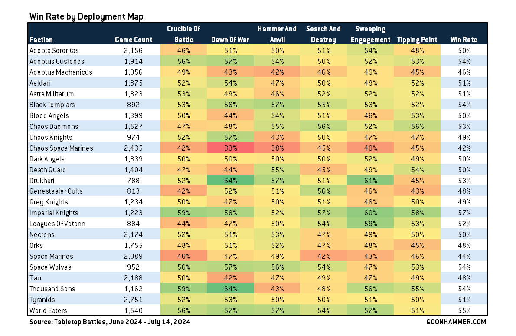516x336 pixels.
Task: Select the Crucible Of Battle column header
Action: (x=183, y=34)
